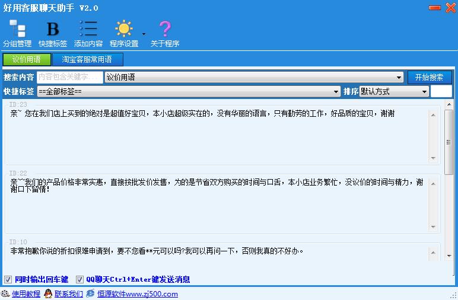The image size is (458, 300).
Task: Switch to the 淘宝客服常用语 tab
Action: 88,59
